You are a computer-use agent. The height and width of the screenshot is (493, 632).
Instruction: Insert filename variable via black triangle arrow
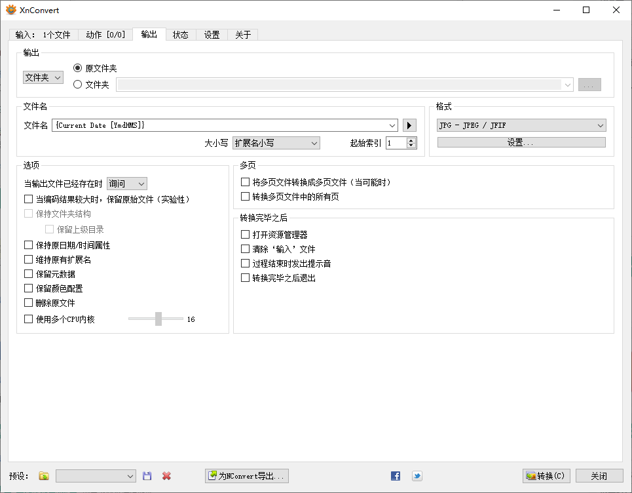pyautogui.click(x=409, y=125)
